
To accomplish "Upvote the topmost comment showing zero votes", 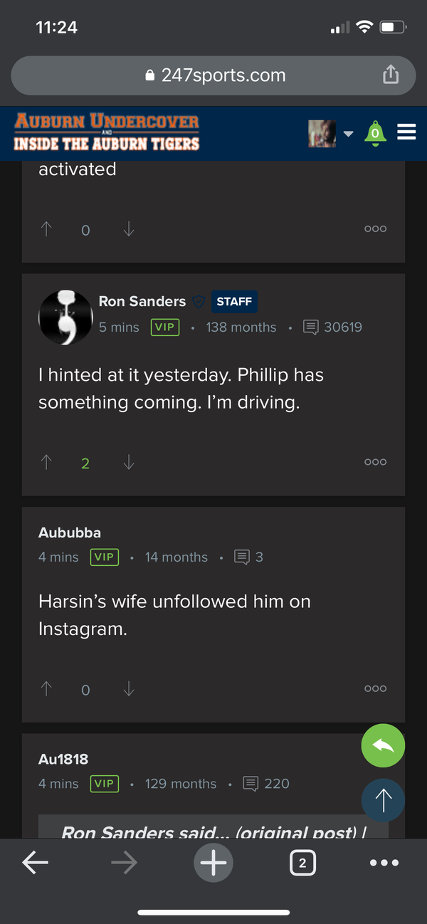I will (46, 229).
